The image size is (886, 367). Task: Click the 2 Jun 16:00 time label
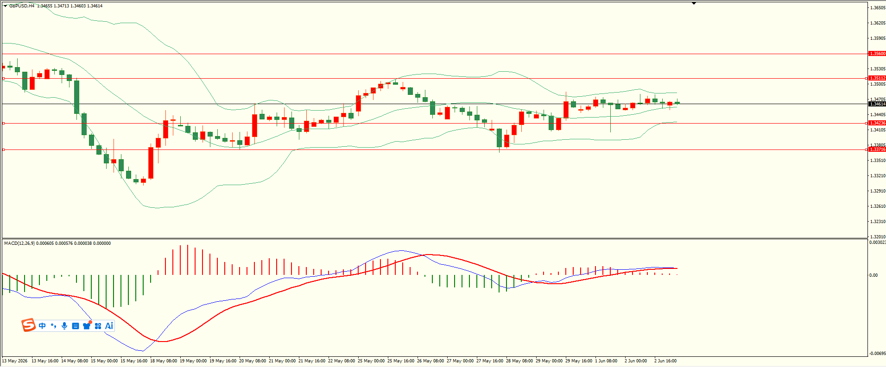pos(665,361)
